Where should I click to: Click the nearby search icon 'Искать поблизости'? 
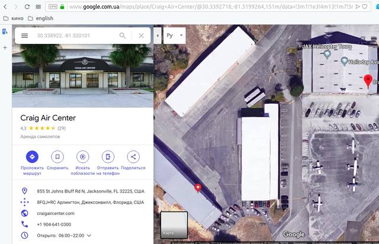(83, 157)
